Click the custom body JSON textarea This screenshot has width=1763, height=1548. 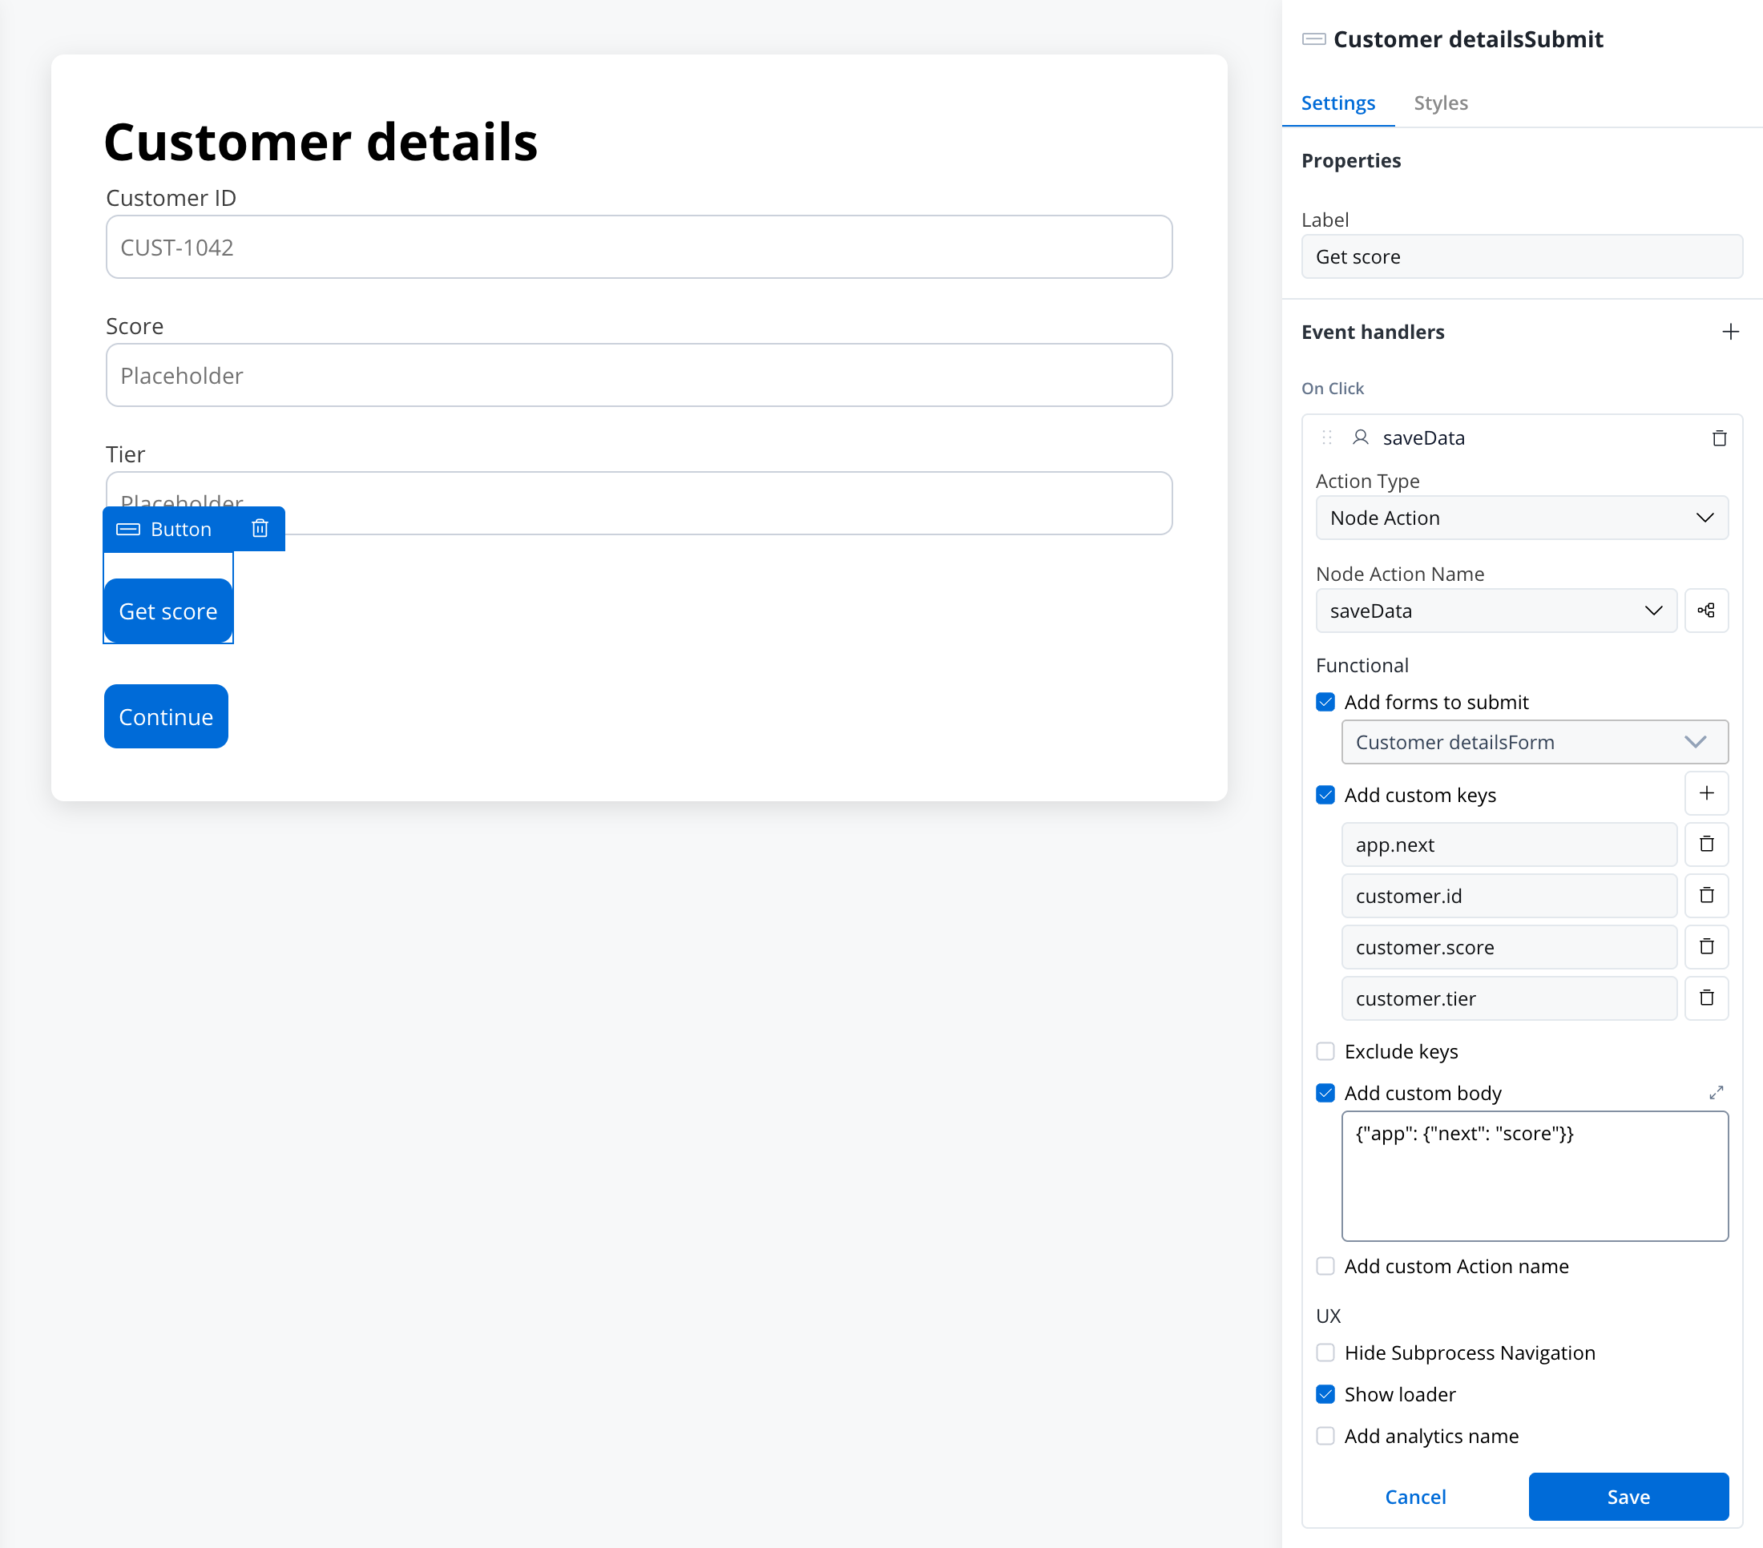click(1535, 1176)
